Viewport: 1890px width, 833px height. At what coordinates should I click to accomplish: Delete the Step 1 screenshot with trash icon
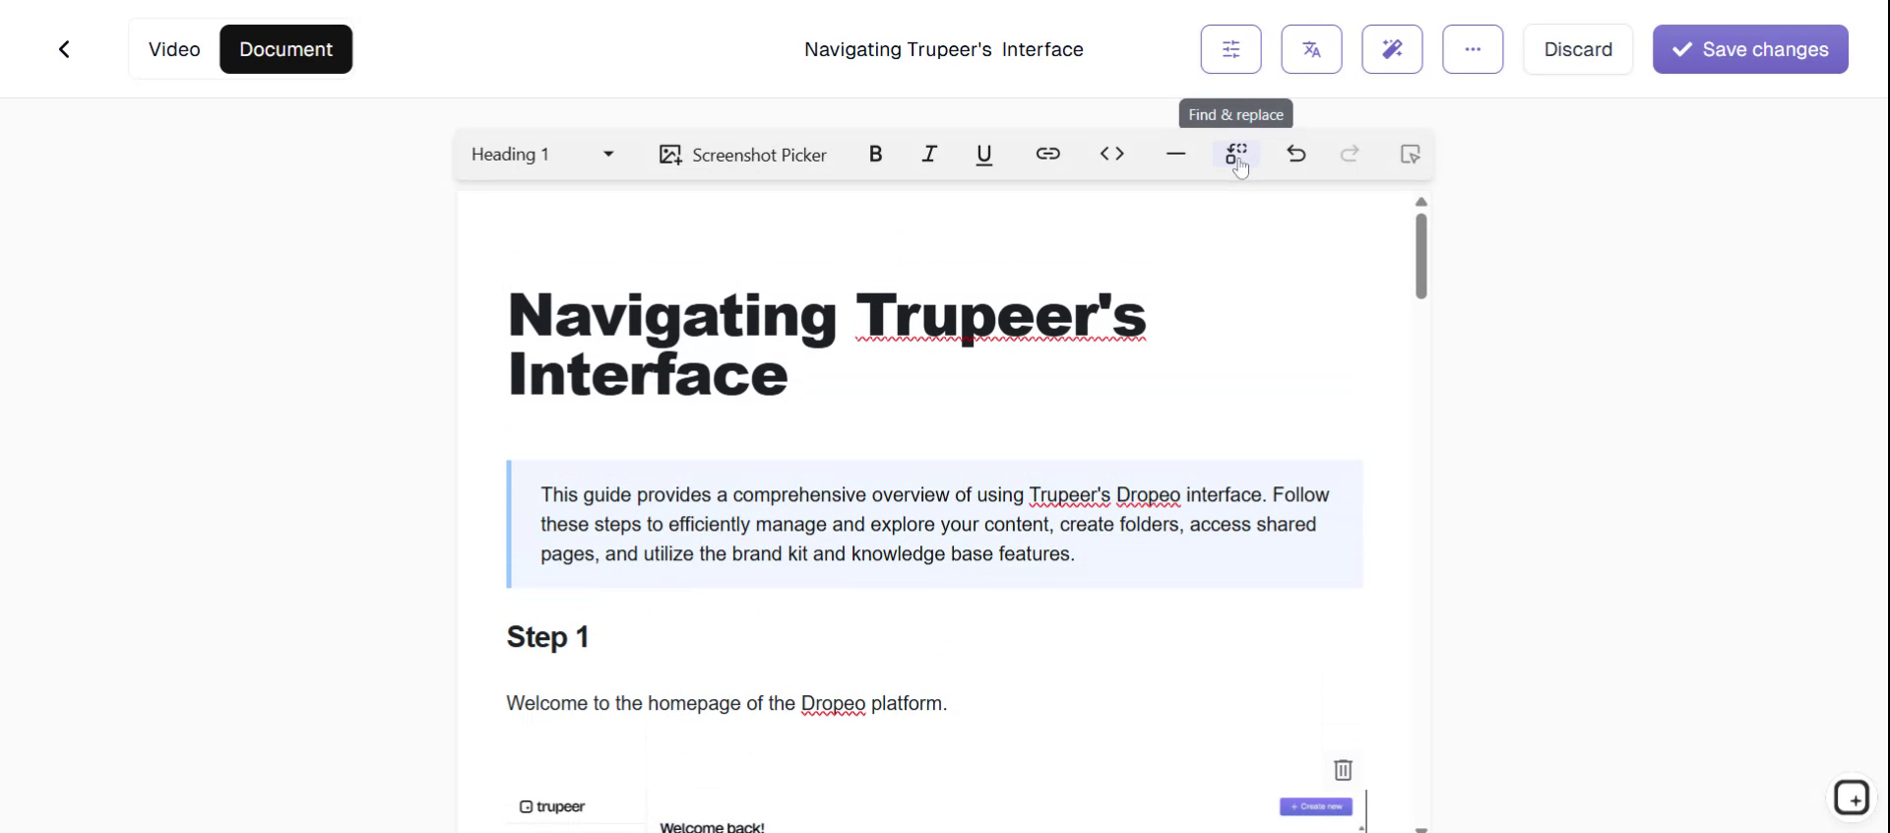point(1343,769)
